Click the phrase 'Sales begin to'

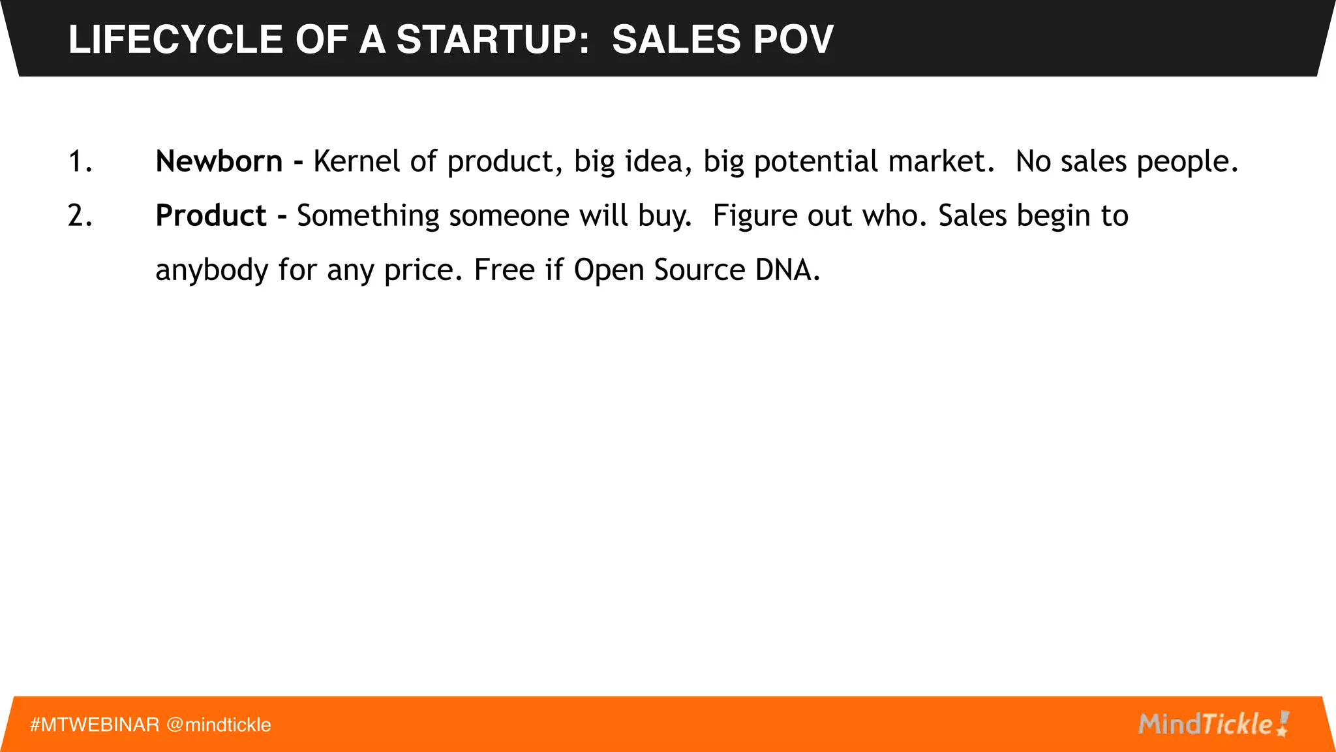(x=1033, y=215)
